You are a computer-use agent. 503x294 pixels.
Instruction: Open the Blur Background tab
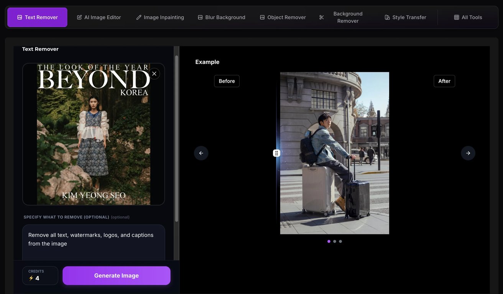[x=222, y=17]
